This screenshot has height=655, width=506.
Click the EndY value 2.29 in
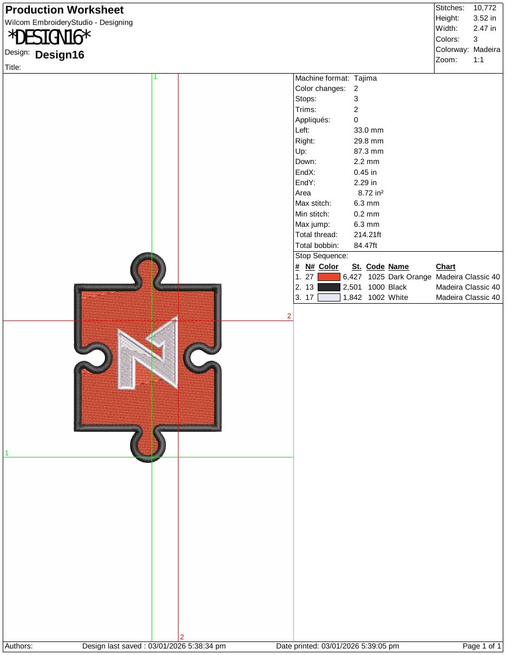[x=365, y=182]
